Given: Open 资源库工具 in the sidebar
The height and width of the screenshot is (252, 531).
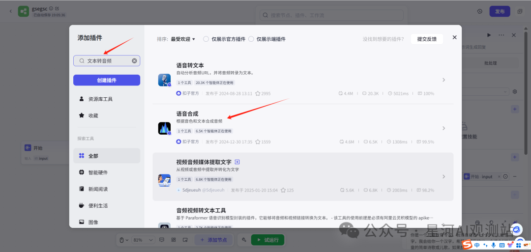Looking at the screenshot, I should point(107,99).
